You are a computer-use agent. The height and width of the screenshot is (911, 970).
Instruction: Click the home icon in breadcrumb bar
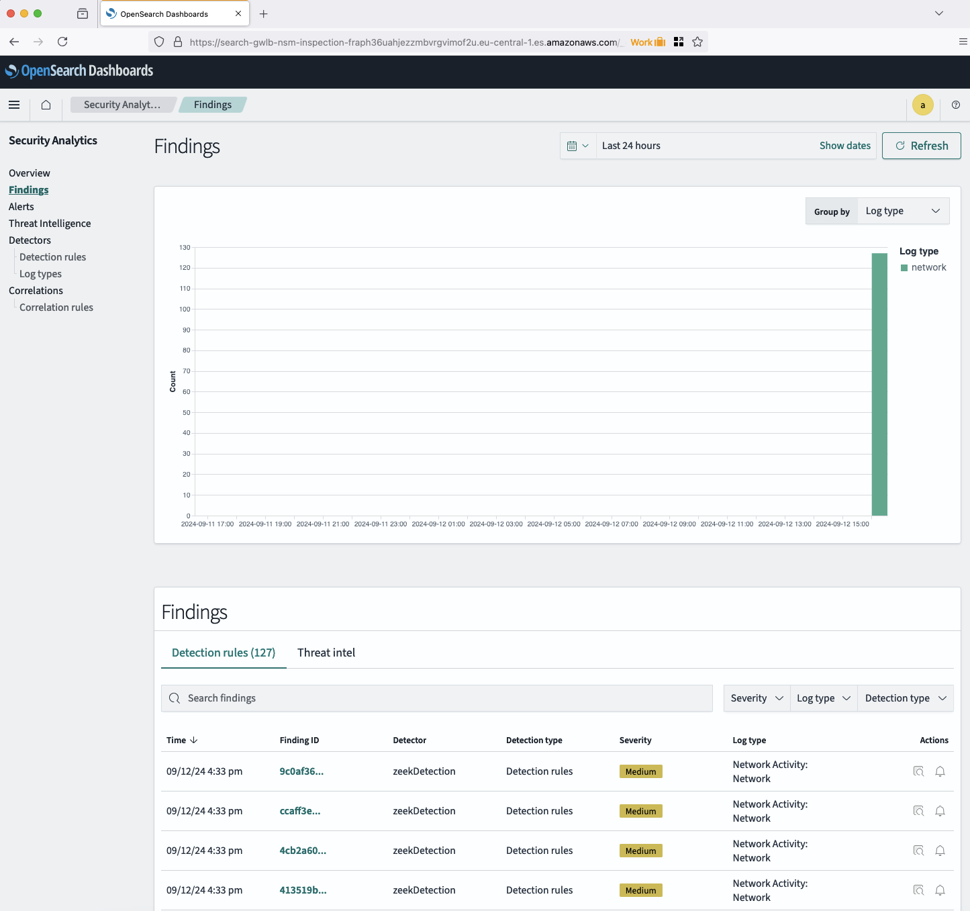tap(46, 105)
